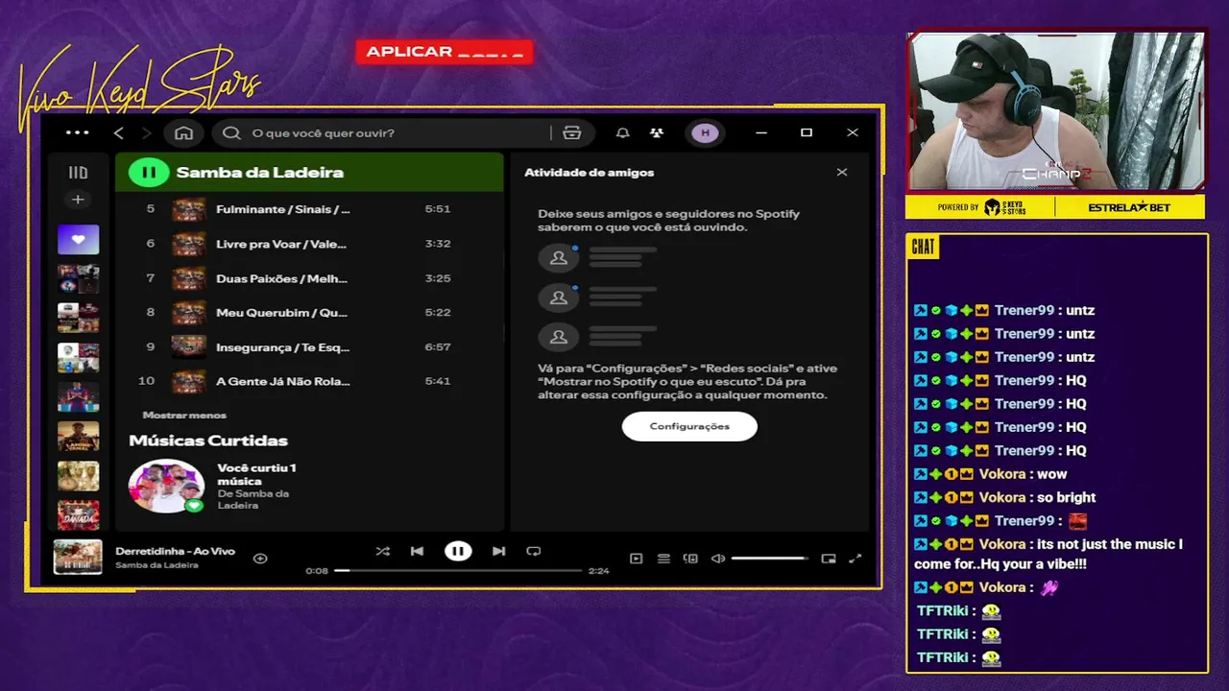Open the Browse icon in search bar
The height and width of the screenshot is (691, 1229).
[x=572, y=132]
